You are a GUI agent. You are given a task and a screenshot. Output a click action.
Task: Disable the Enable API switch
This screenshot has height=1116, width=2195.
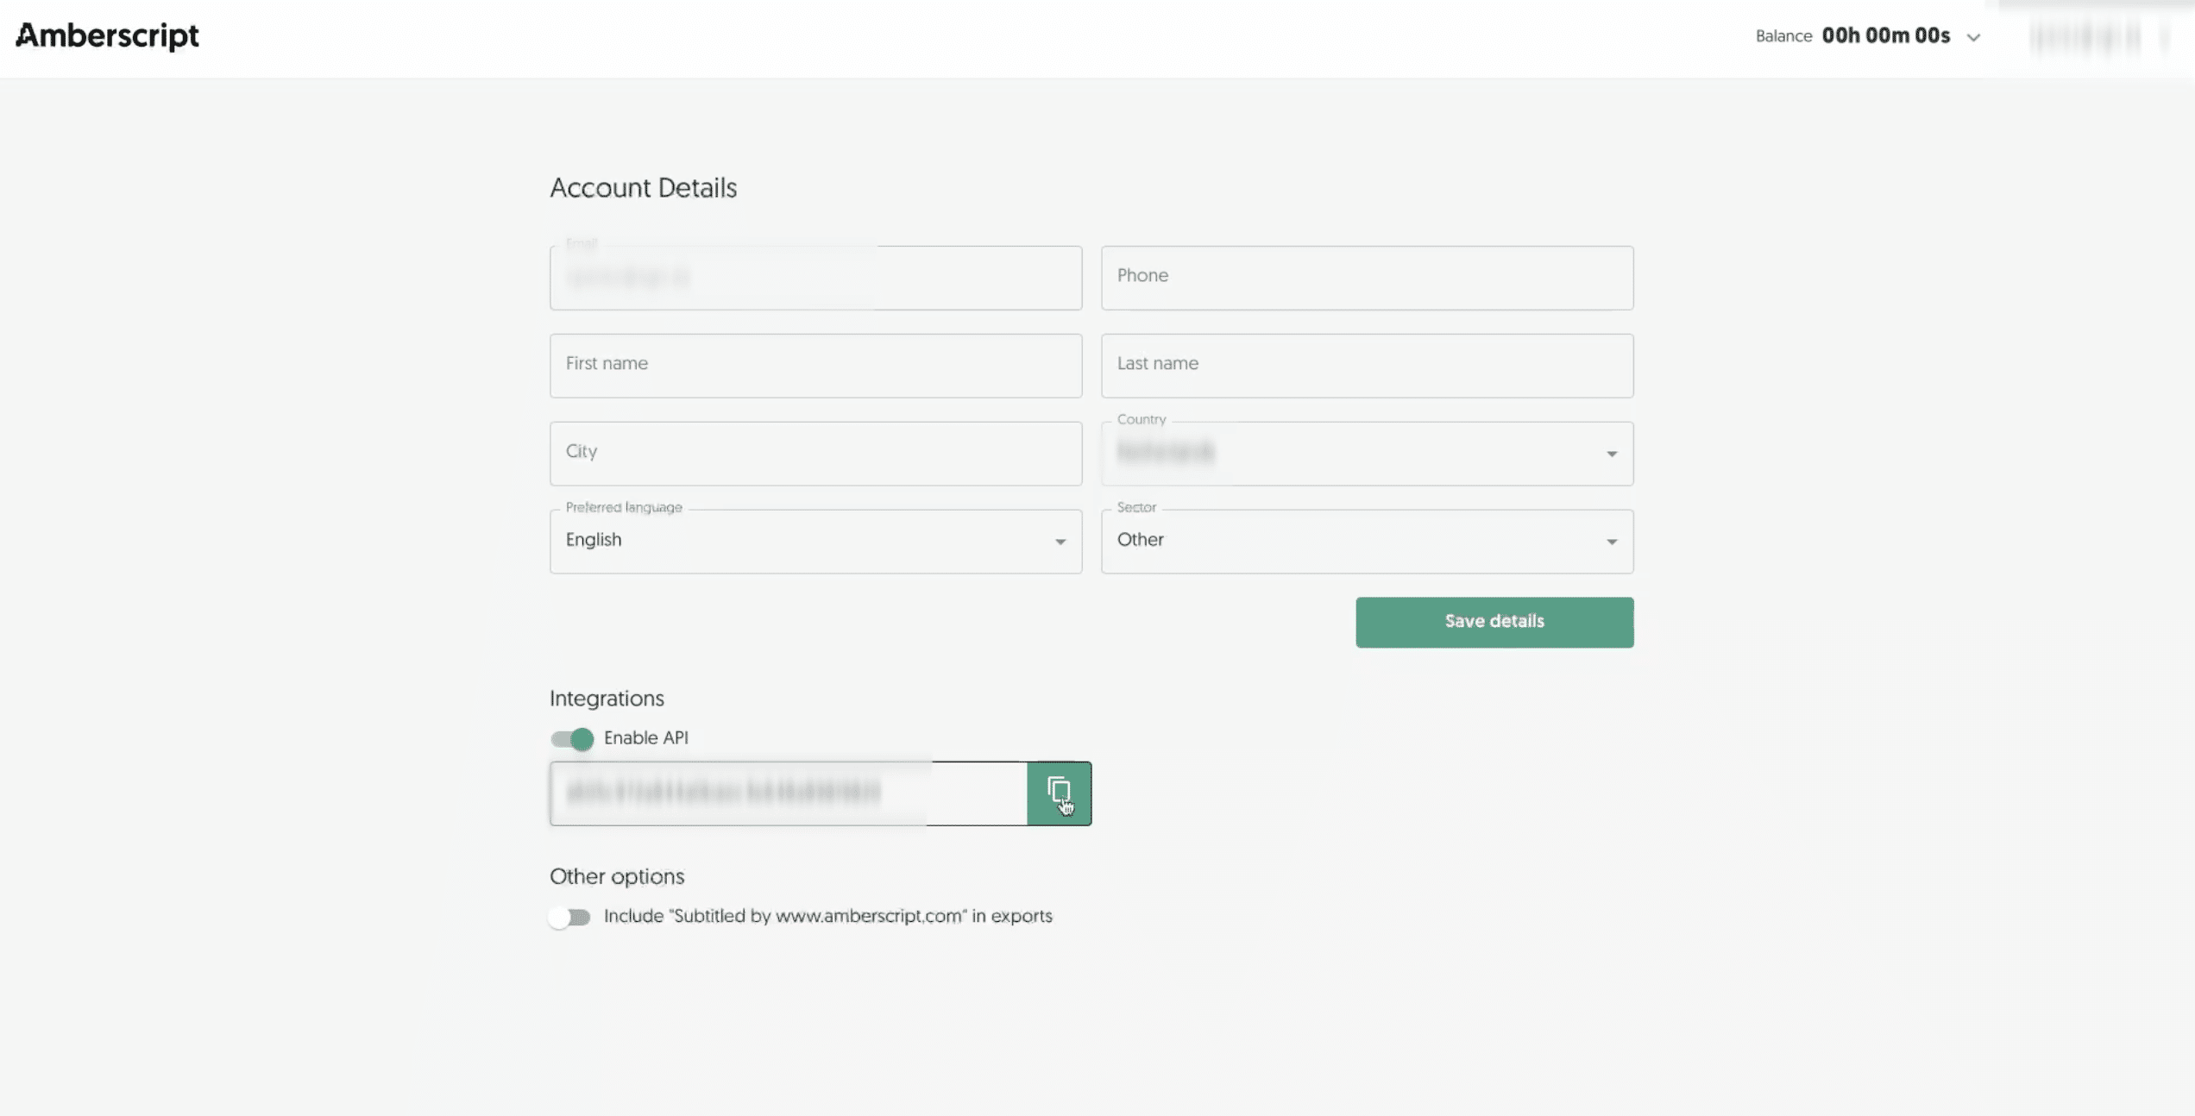572,738
